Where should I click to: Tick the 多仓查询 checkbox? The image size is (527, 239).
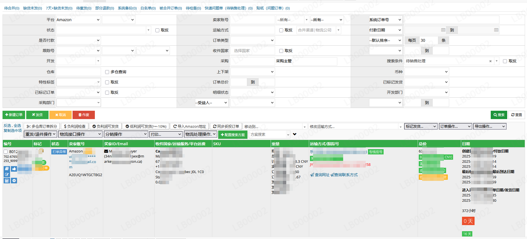click(107, 72)
